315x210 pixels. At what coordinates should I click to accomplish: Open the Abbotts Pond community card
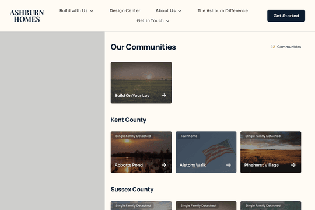click(141, 152)
